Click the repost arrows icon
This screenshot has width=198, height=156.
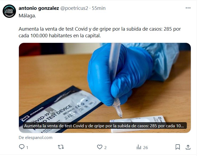click(x=61, y=147)
